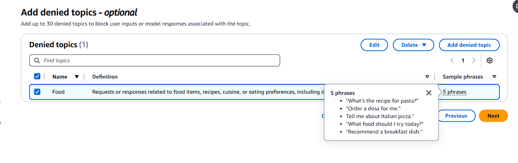Select the Food topic name

point(59,92)
